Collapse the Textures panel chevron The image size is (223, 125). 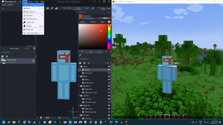click(x=34, y=52)
